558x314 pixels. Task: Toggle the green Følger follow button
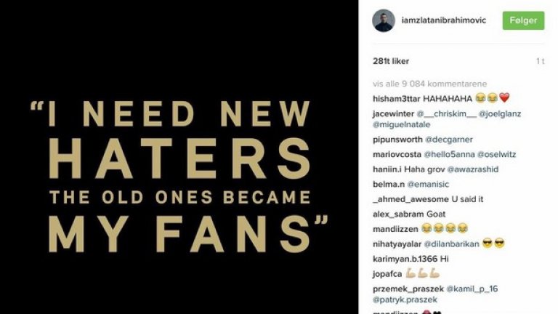(x=523, y=20)
